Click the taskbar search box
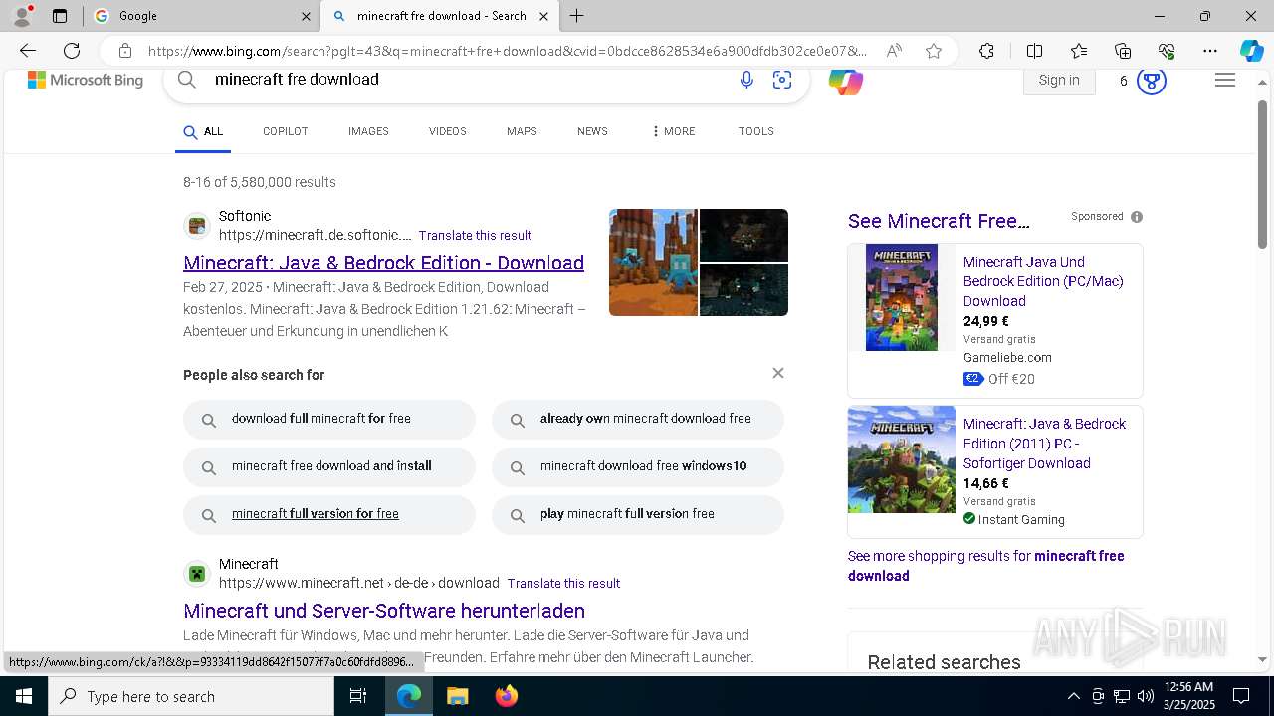The height and width of the screenshot is (716, 1274). pyautogui.click(x=191, y=696)
